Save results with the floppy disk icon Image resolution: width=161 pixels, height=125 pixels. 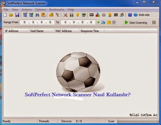click(x=17, y=15)
